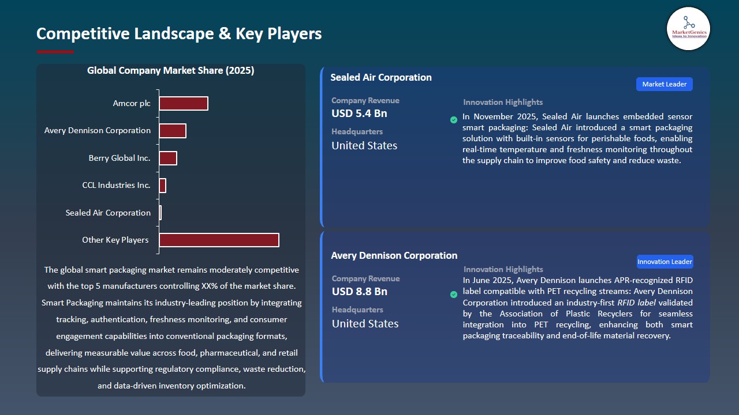Click the USD 5.4 Bn revenue value
The height and width of the screenshot is (415, 739).
359,114
